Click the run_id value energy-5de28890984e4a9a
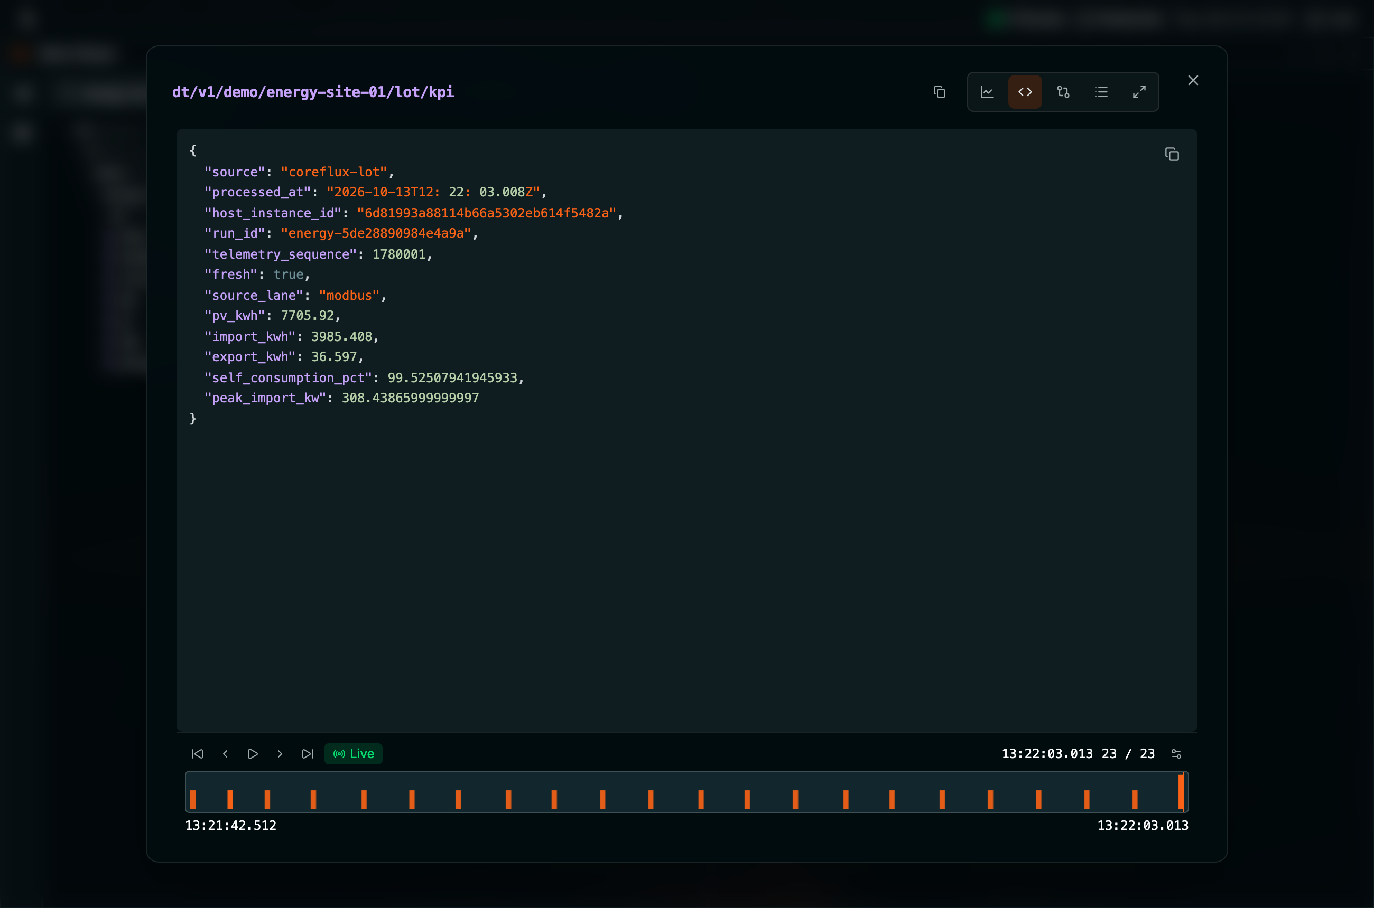This screenshot has height=908, width=1374. click(x=376, y=233)
